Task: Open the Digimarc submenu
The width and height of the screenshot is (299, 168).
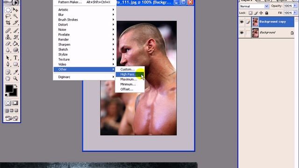Action: point(85,77)
